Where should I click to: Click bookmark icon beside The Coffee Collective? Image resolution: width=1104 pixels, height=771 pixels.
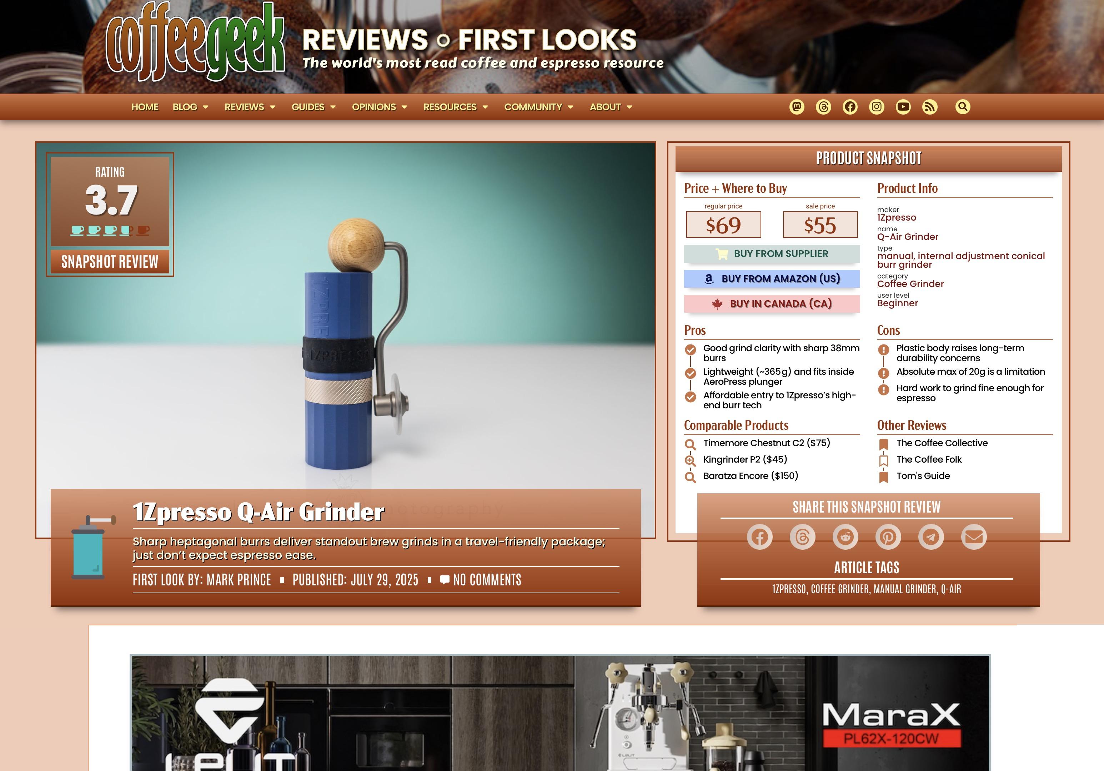883,444
